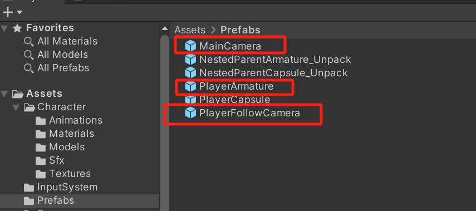This screenshot has height=211, width=476.
Task: Click the NestedParentArmature_Unpack prefab icon
Action: click(190, 60)
